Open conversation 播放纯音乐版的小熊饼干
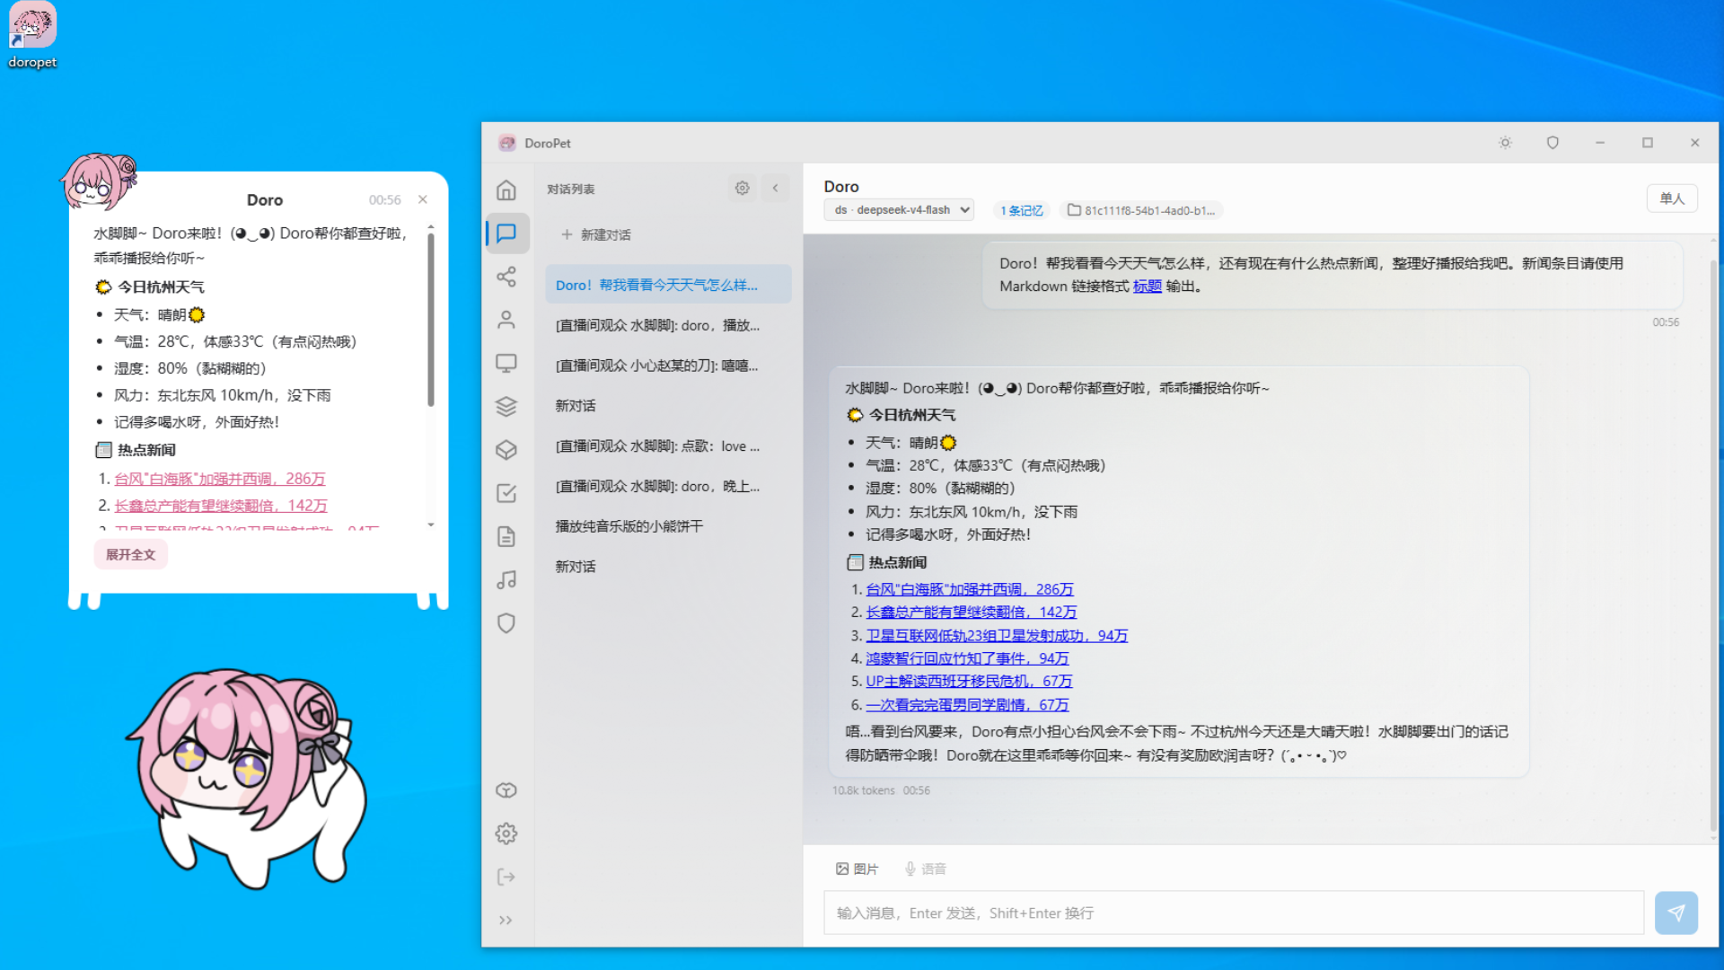This screenshot has width=1724, height=970. (668, 526)
